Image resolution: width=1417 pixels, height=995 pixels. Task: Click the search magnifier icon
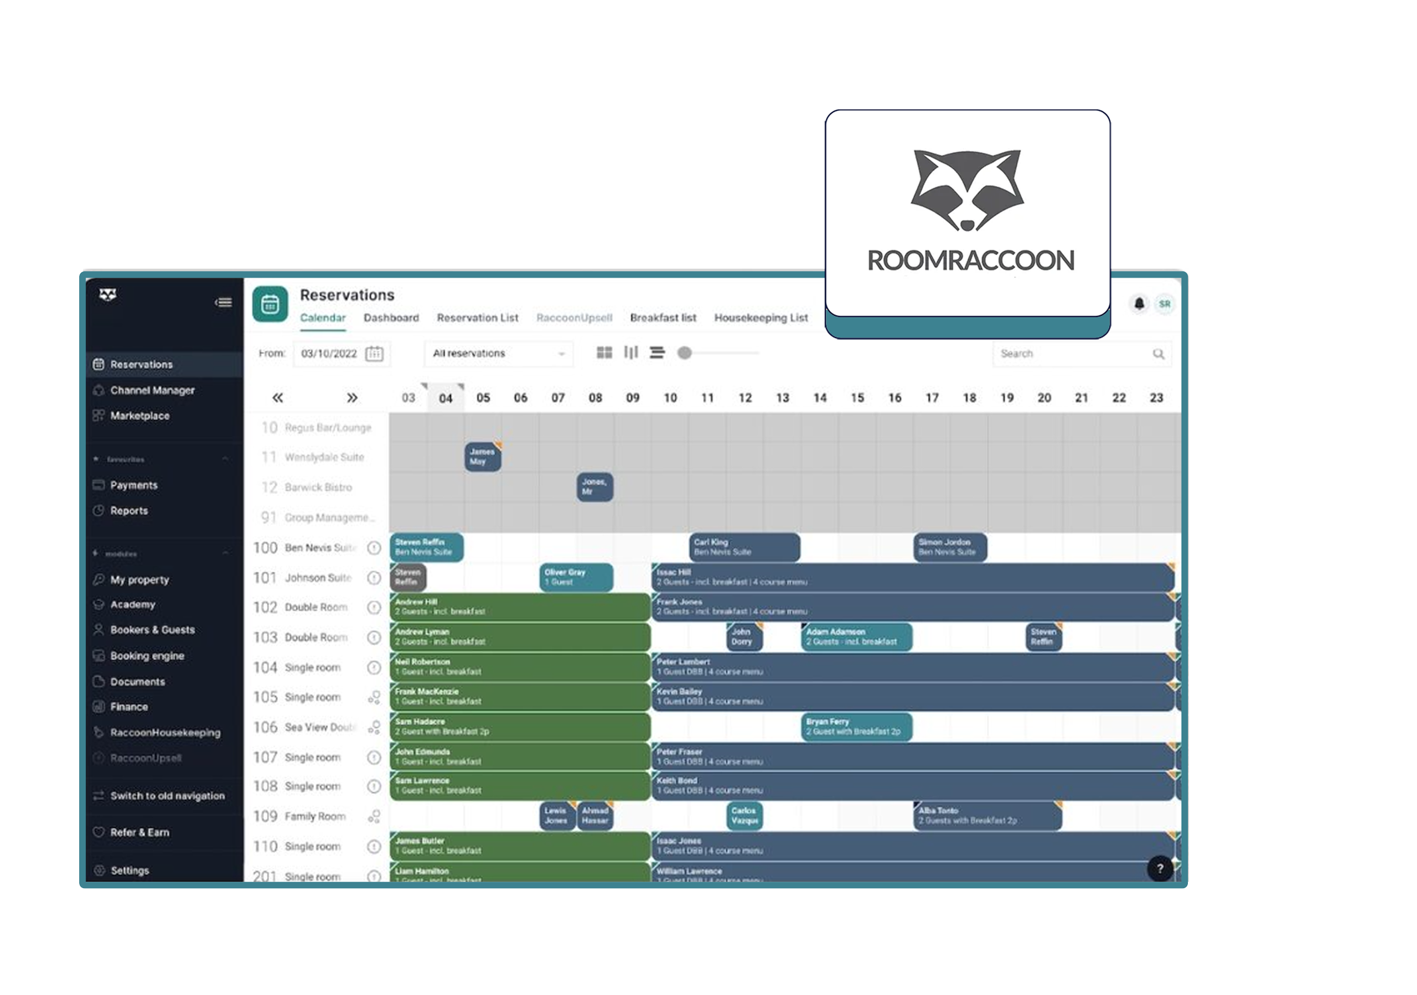pyautogui.click(x=1158, y=354)
